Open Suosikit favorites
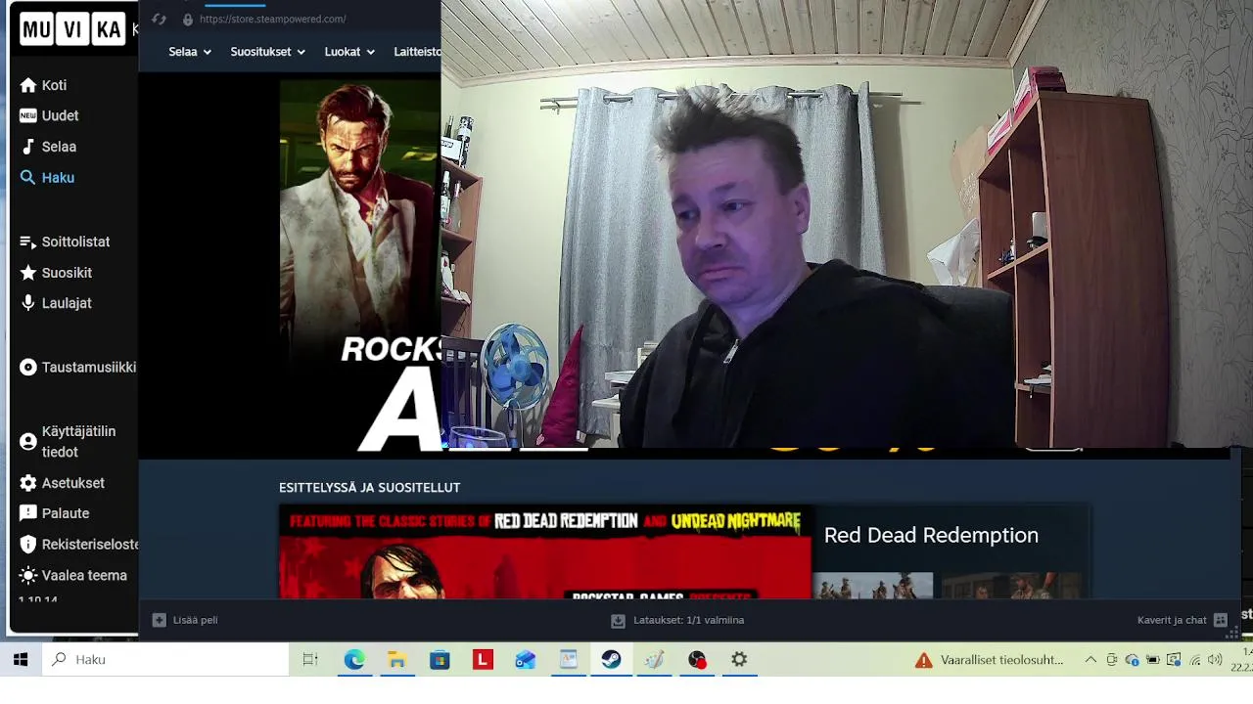Screen dimensions: 1253x704 pos(56,273)
